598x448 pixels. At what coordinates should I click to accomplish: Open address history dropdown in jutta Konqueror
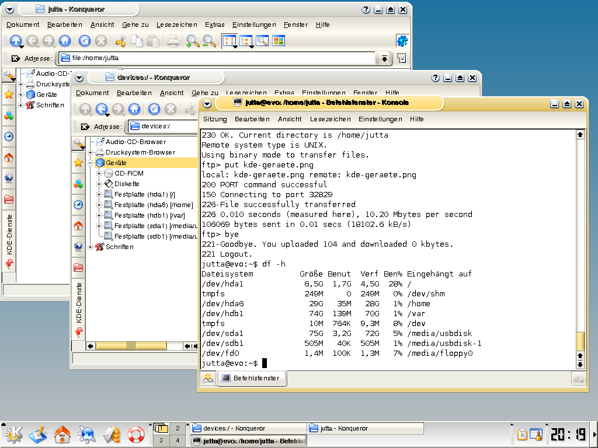coord(384,58)
